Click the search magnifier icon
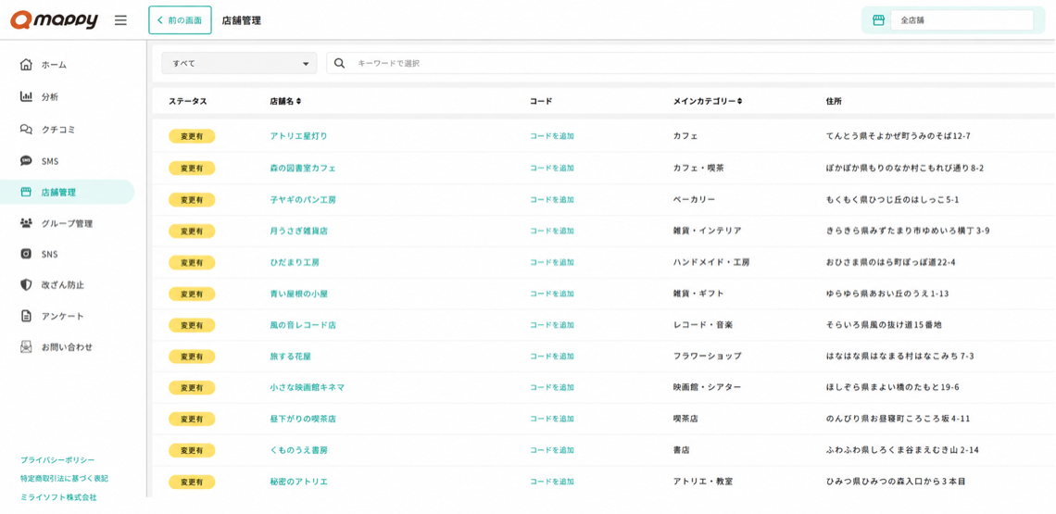 click(340, 63)
